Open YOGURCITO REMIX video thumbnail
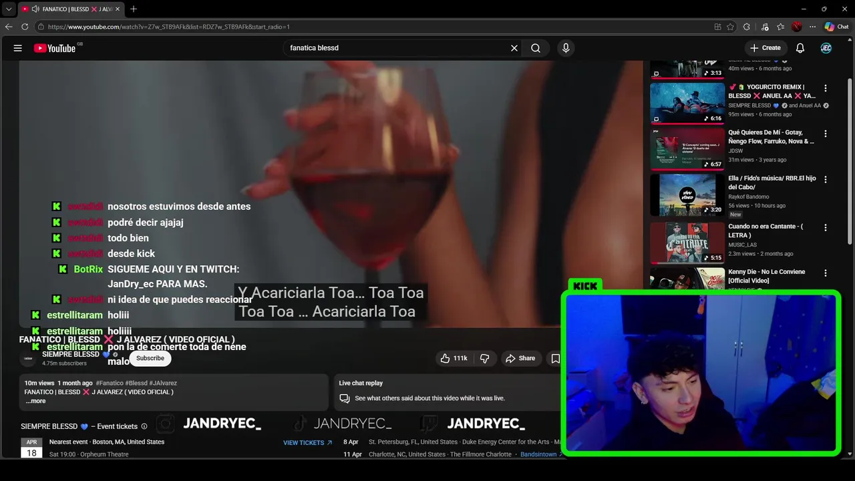Image resolution: width=855 pixels, height=481 pixels. pos(687,104)
